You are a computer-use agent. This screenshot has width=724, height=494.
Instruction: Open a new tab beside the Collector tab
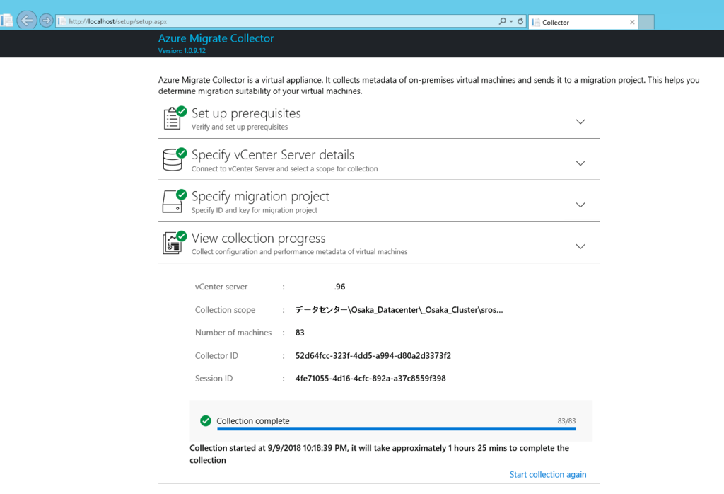[x=646, y=22]
